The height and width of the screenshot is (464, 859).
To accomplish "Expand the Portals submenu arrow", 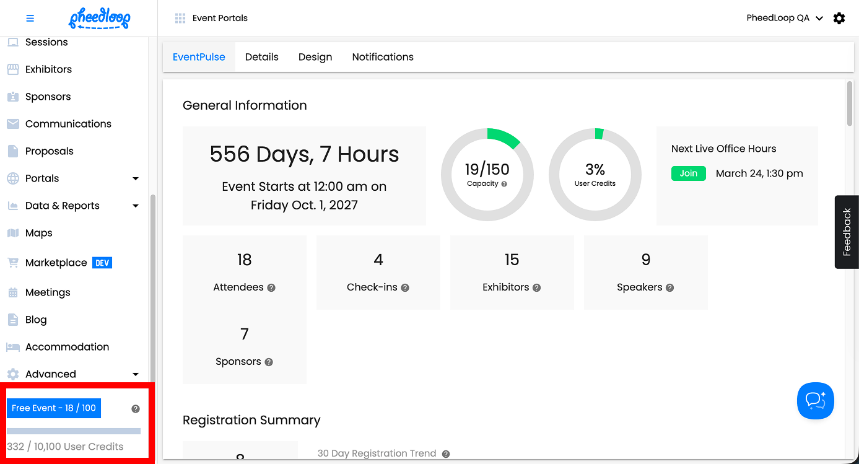I will pos(136,178).
